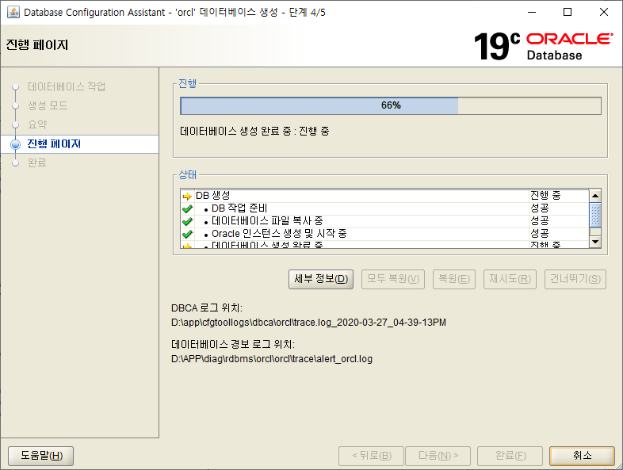Viewport: 623px width, 470px height.
Task: Select 요약 step in sidebar
Action: 37,124
